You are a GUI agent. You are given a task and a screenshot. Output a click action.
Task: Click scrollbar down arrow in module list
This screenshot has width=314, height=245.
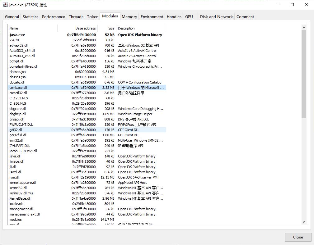tap(304, 222)
